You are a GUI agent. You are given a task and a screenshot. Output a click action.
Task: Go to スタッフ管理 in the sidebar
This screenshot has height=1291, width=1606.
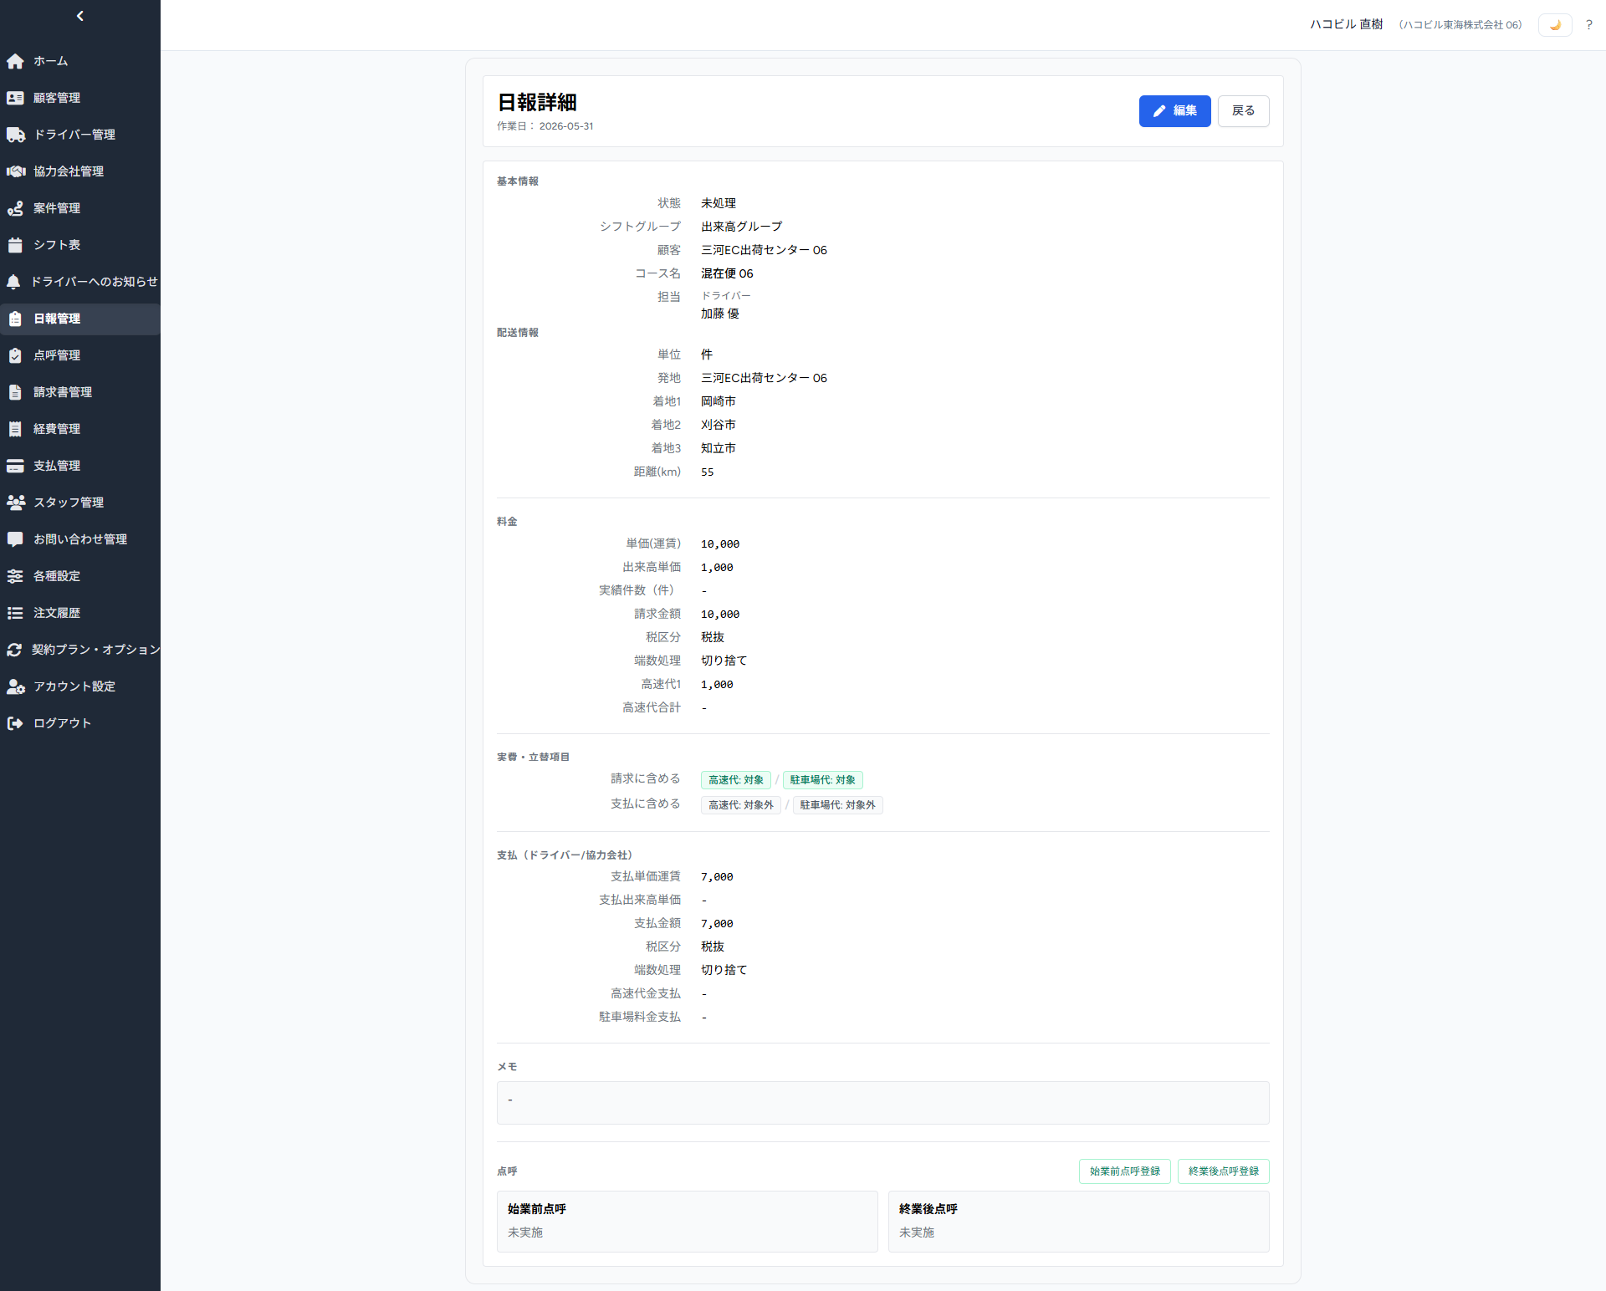[x=80, y=503]
